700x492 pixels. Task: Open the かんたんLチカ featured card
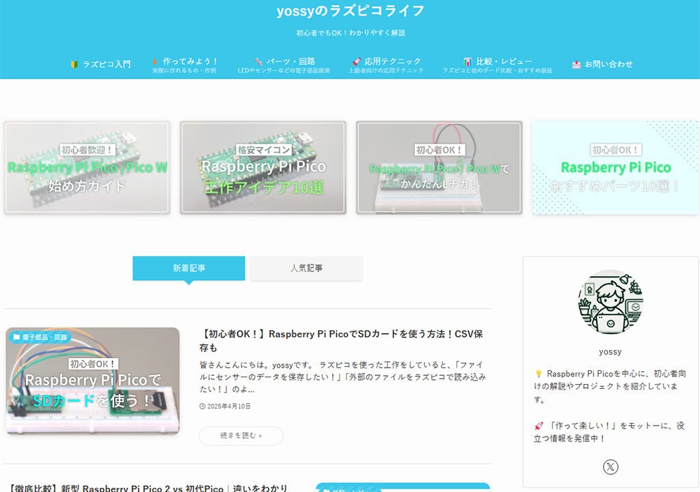440,167
